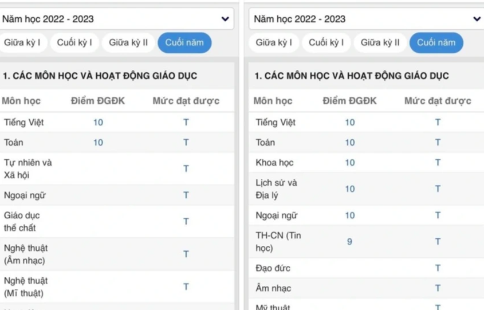Click the 'Giáo dục thể chất' subject
This screenshot has width=484, height=310.
22,222
